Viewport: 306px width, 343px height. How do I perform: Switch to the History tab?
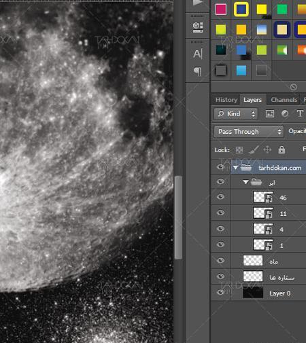point(226,100)
